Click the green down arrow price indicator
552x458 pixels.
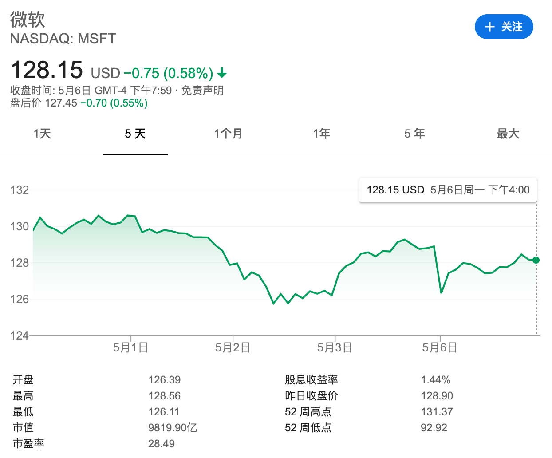(x=222, y=73)
